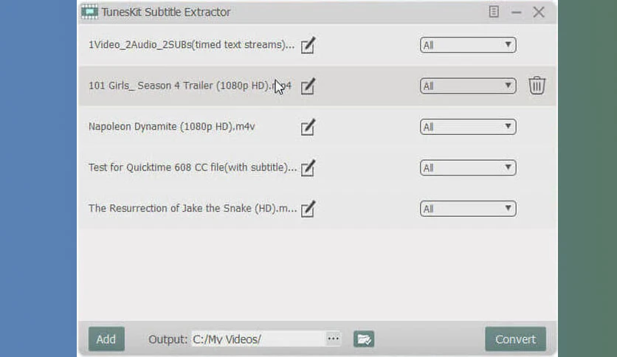This screenshot has width=617, height=357.
Task: Delete the 101 Girls Season 4 Trailer row
Action: 537,86
